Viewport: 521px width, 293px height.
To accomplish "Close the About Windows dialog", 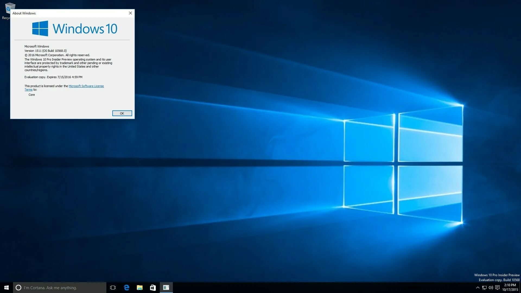I will [x=130, y=13].
